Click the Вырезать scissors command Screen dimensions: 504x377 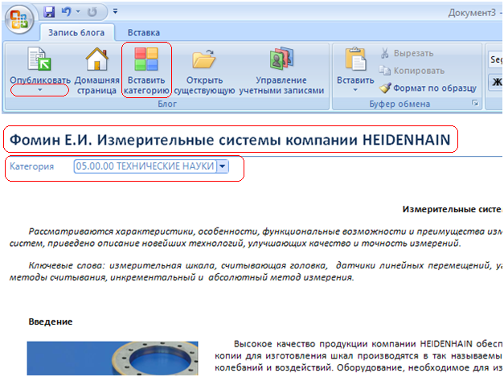point(407,53)
